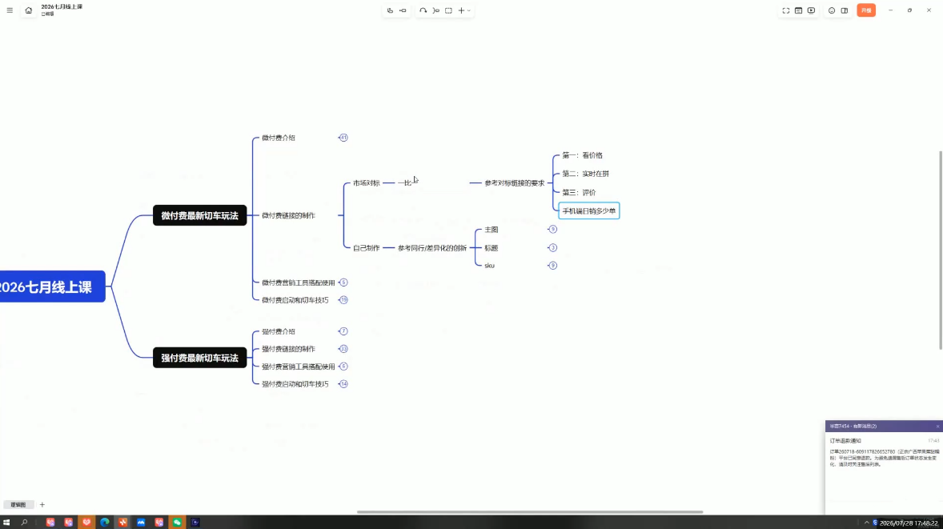Screen dimensions: 943x529
Task: Open the outline view icon
Action: pos(799,10)
